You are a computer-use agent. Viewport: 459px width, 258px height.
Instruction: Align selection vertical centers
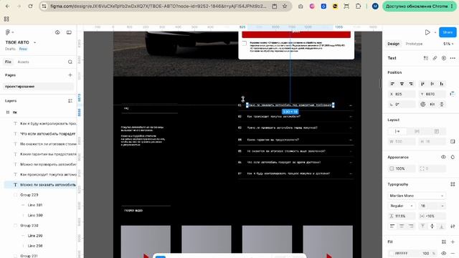pyautogui.click(x=432, y=84)
